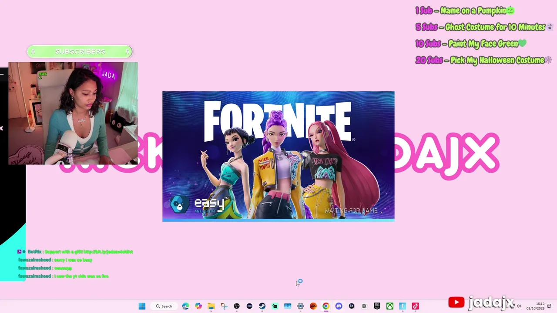Open the clock showing 15:12
Image resolution: width=557 pixels, height=313 pixels.
535,306
